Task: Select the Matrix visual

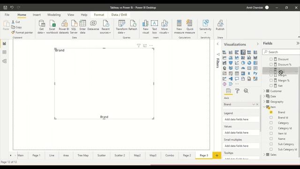Action: (x=243, y=73)
